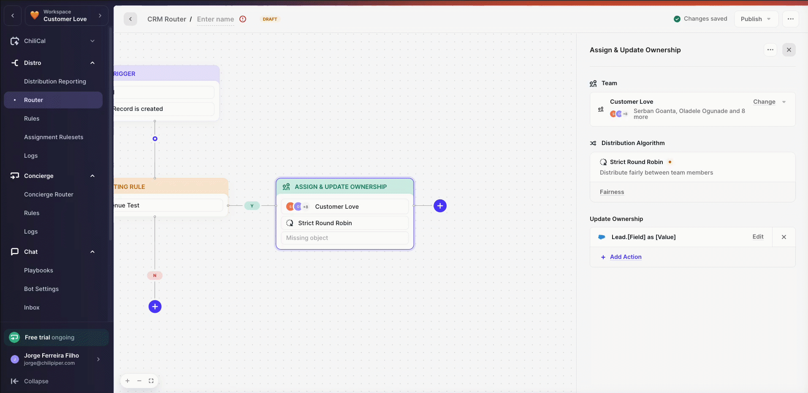Select the Revenue Test routing rule row
This screenshot has width=808, height=393.
(x=168, y=205)
